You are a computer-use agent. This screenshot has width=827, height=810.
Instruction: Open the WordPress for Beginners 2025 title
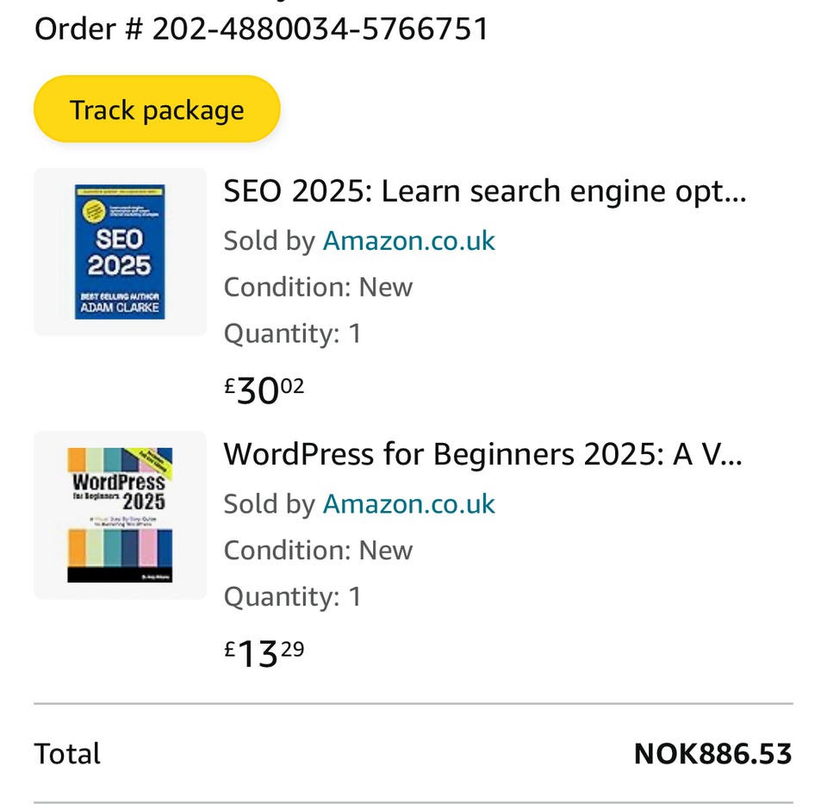tap(482, 453)
